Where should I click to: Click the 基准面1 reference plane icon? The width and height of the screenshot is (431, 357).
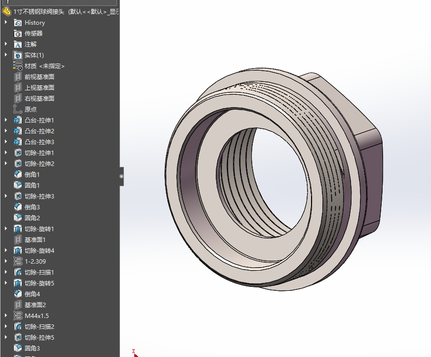[x=18, y=239]
